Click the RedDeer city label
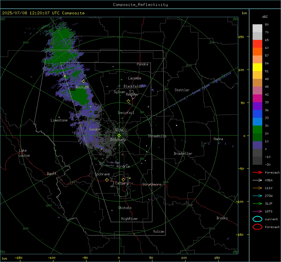 pyautogui.click(x=132, y=94)
